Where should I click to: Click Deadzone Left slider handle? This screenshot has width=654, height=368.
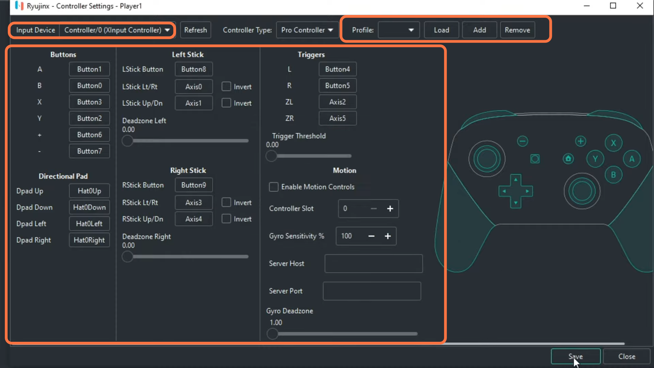127,141
